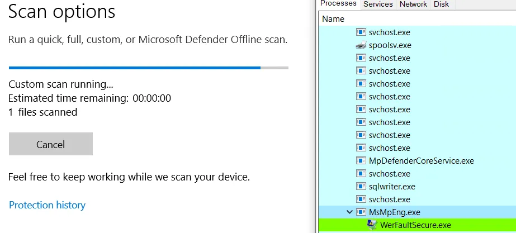This screenshot has width=516, height=233.
Task: Collapse the MsMpEng.exe process tree
Action: 350,212
